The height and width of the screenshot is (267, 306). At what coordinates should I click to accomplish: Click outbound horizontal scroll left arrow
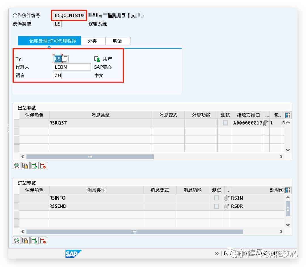(22, 156)
